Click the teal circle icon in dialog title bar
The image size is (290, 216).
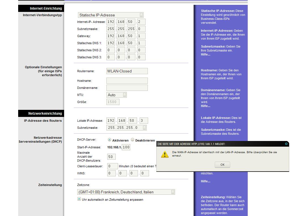click(x=286, y=144)
